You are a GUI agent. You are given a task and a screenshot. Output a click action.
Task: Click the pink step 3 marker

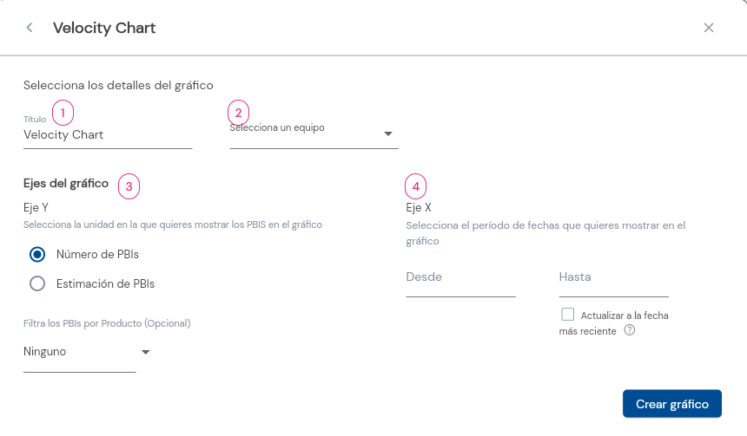[x=129, y=186]
